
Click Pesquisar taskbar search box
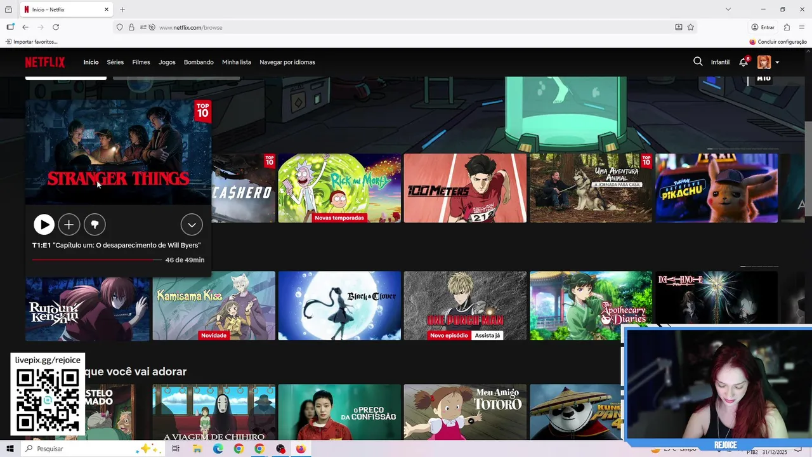[x=92, y=449]
